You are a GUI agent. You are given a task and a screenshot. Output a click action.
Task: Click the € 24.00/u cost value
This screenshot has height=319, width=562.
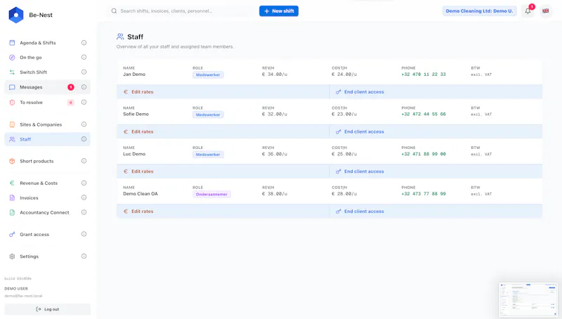pos(344,74)
